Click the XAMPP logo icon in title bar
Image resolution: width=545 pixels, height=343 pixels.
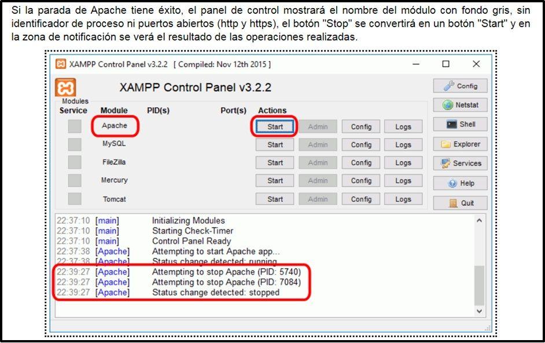point(61,64)
